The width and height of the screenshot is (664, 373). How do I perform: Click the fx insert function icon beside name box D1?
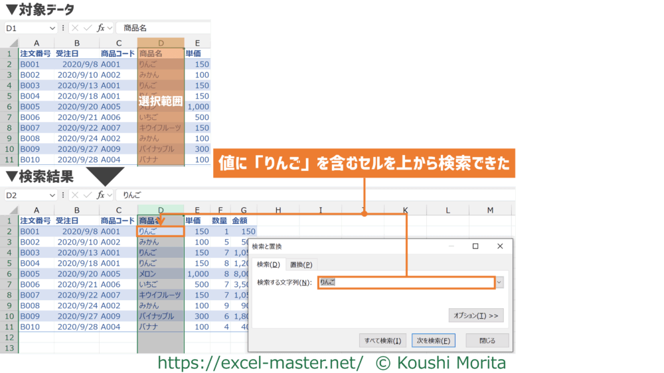[101, 28]
